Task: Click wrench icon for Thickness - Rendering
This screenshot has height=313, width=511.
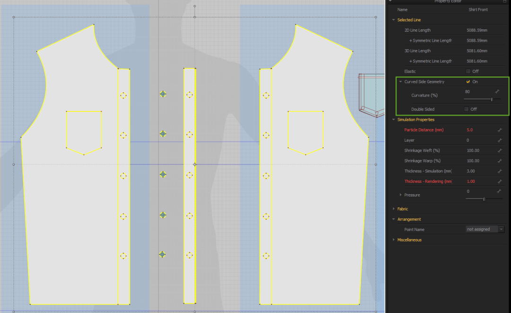Action: (500, 181)
